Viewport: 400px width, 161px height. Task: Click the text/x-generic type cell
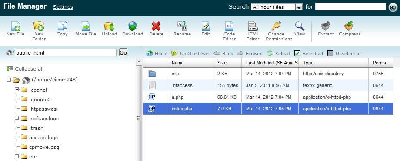tap(317, 85)
